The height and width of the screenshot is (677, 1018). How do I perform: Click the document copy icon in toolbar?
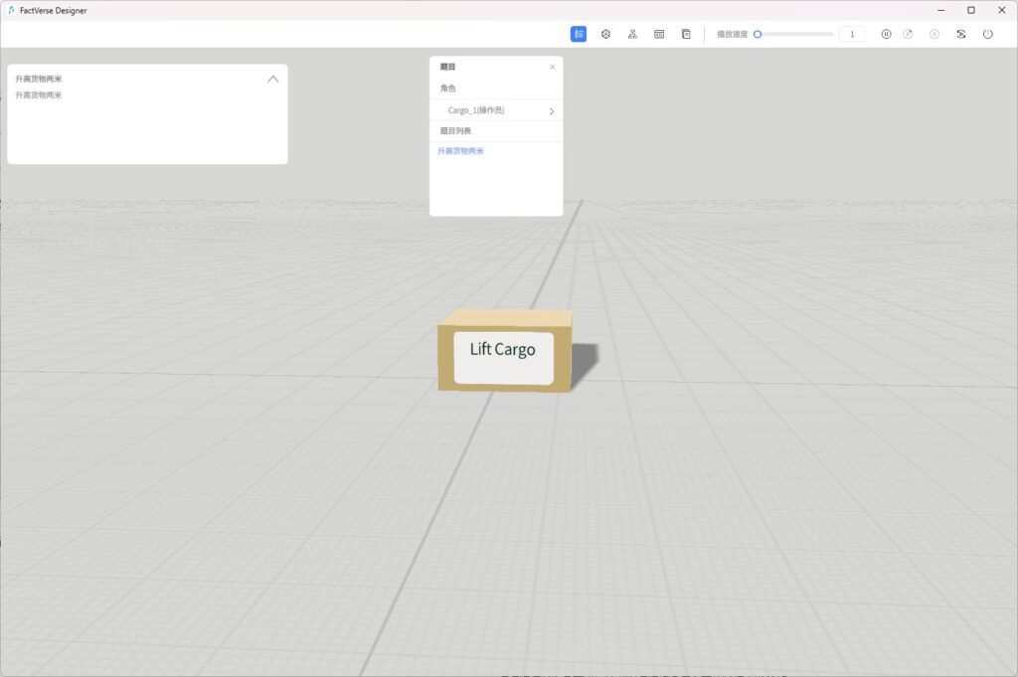point(686,34)
